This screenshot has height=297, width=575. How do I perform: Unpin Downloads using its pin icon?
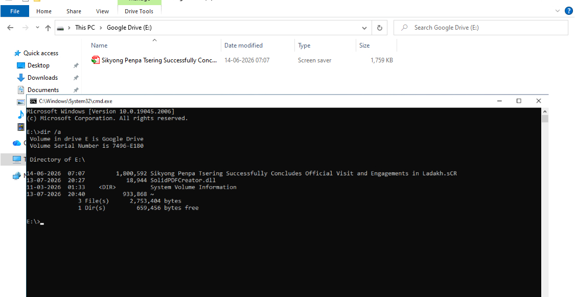[x=76, y=78]
